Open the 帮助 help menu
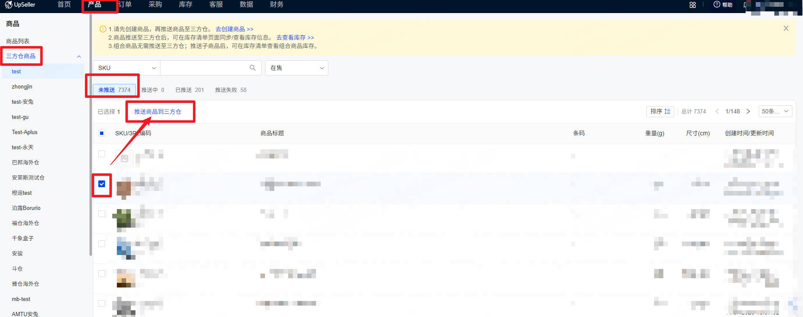Viewport: 803px width, 317px height. tap(723, 5)
